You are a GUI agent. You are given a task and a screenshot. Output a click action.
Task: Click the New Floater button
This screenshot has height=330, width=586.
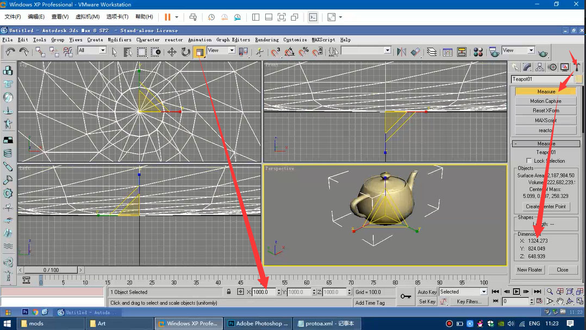(x=529, y=270)
